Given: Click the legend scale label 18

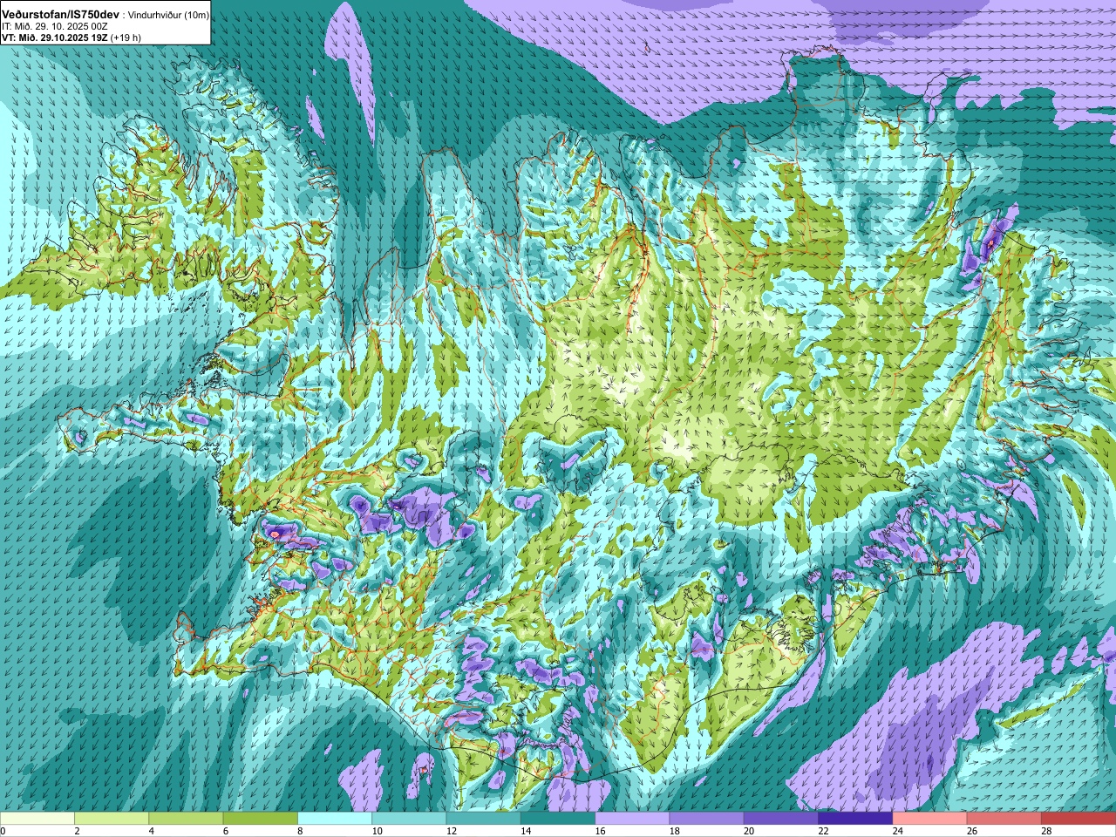Looking at the screenshot, I should pos(675,831).
